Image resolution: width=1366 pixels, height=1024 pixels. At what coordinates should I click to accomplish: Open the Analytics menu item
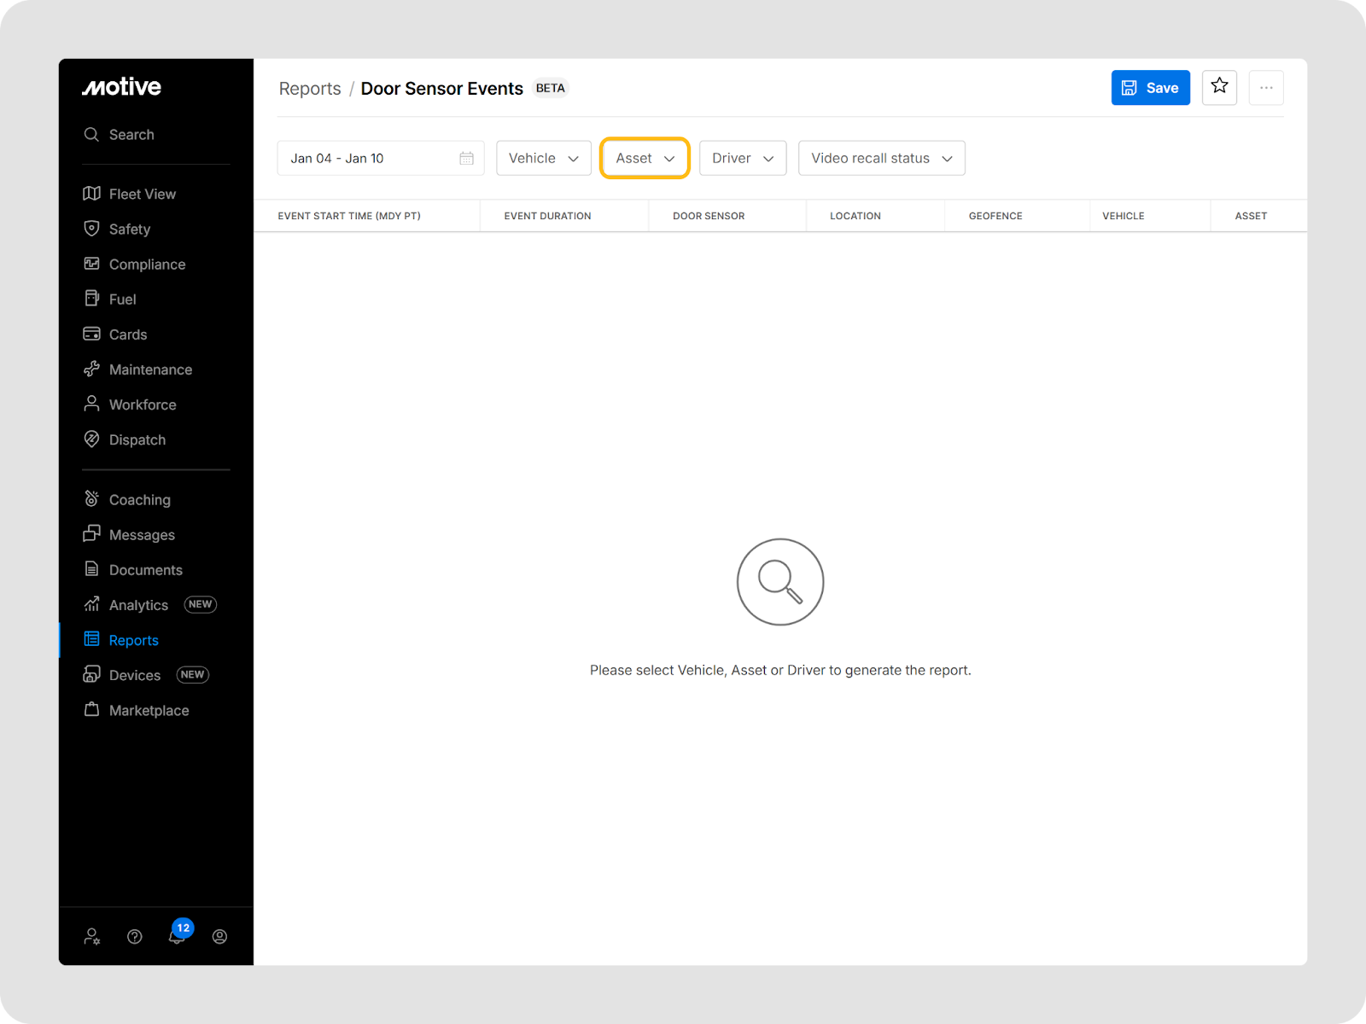click(138, 605)
